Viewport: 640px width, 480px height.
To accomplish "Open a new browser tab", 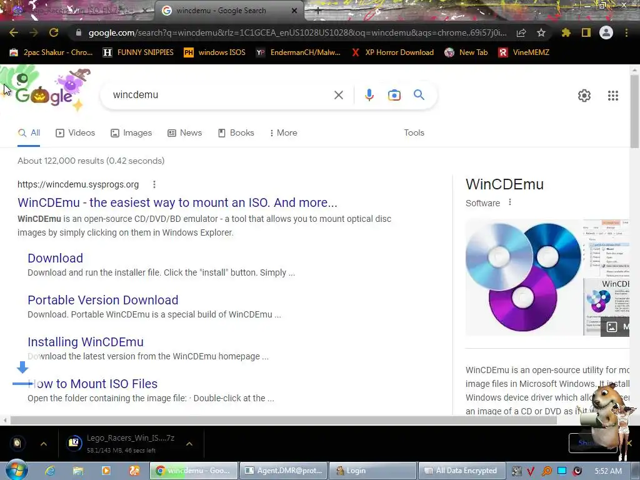I will point(317,11).
